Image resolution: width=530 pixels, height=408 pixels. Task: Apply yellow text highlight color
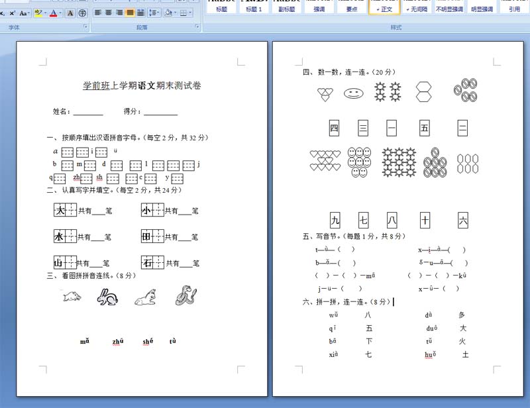(x=38, y=13)
